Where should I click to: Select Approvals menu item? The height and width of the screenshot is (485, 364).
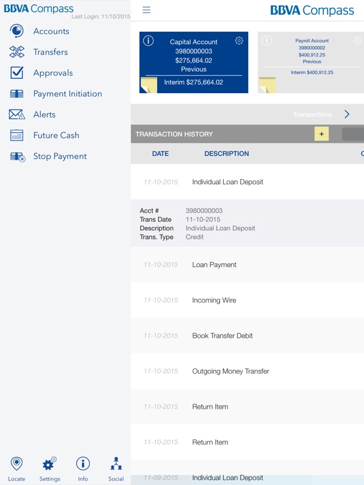(x=53, y=73)
